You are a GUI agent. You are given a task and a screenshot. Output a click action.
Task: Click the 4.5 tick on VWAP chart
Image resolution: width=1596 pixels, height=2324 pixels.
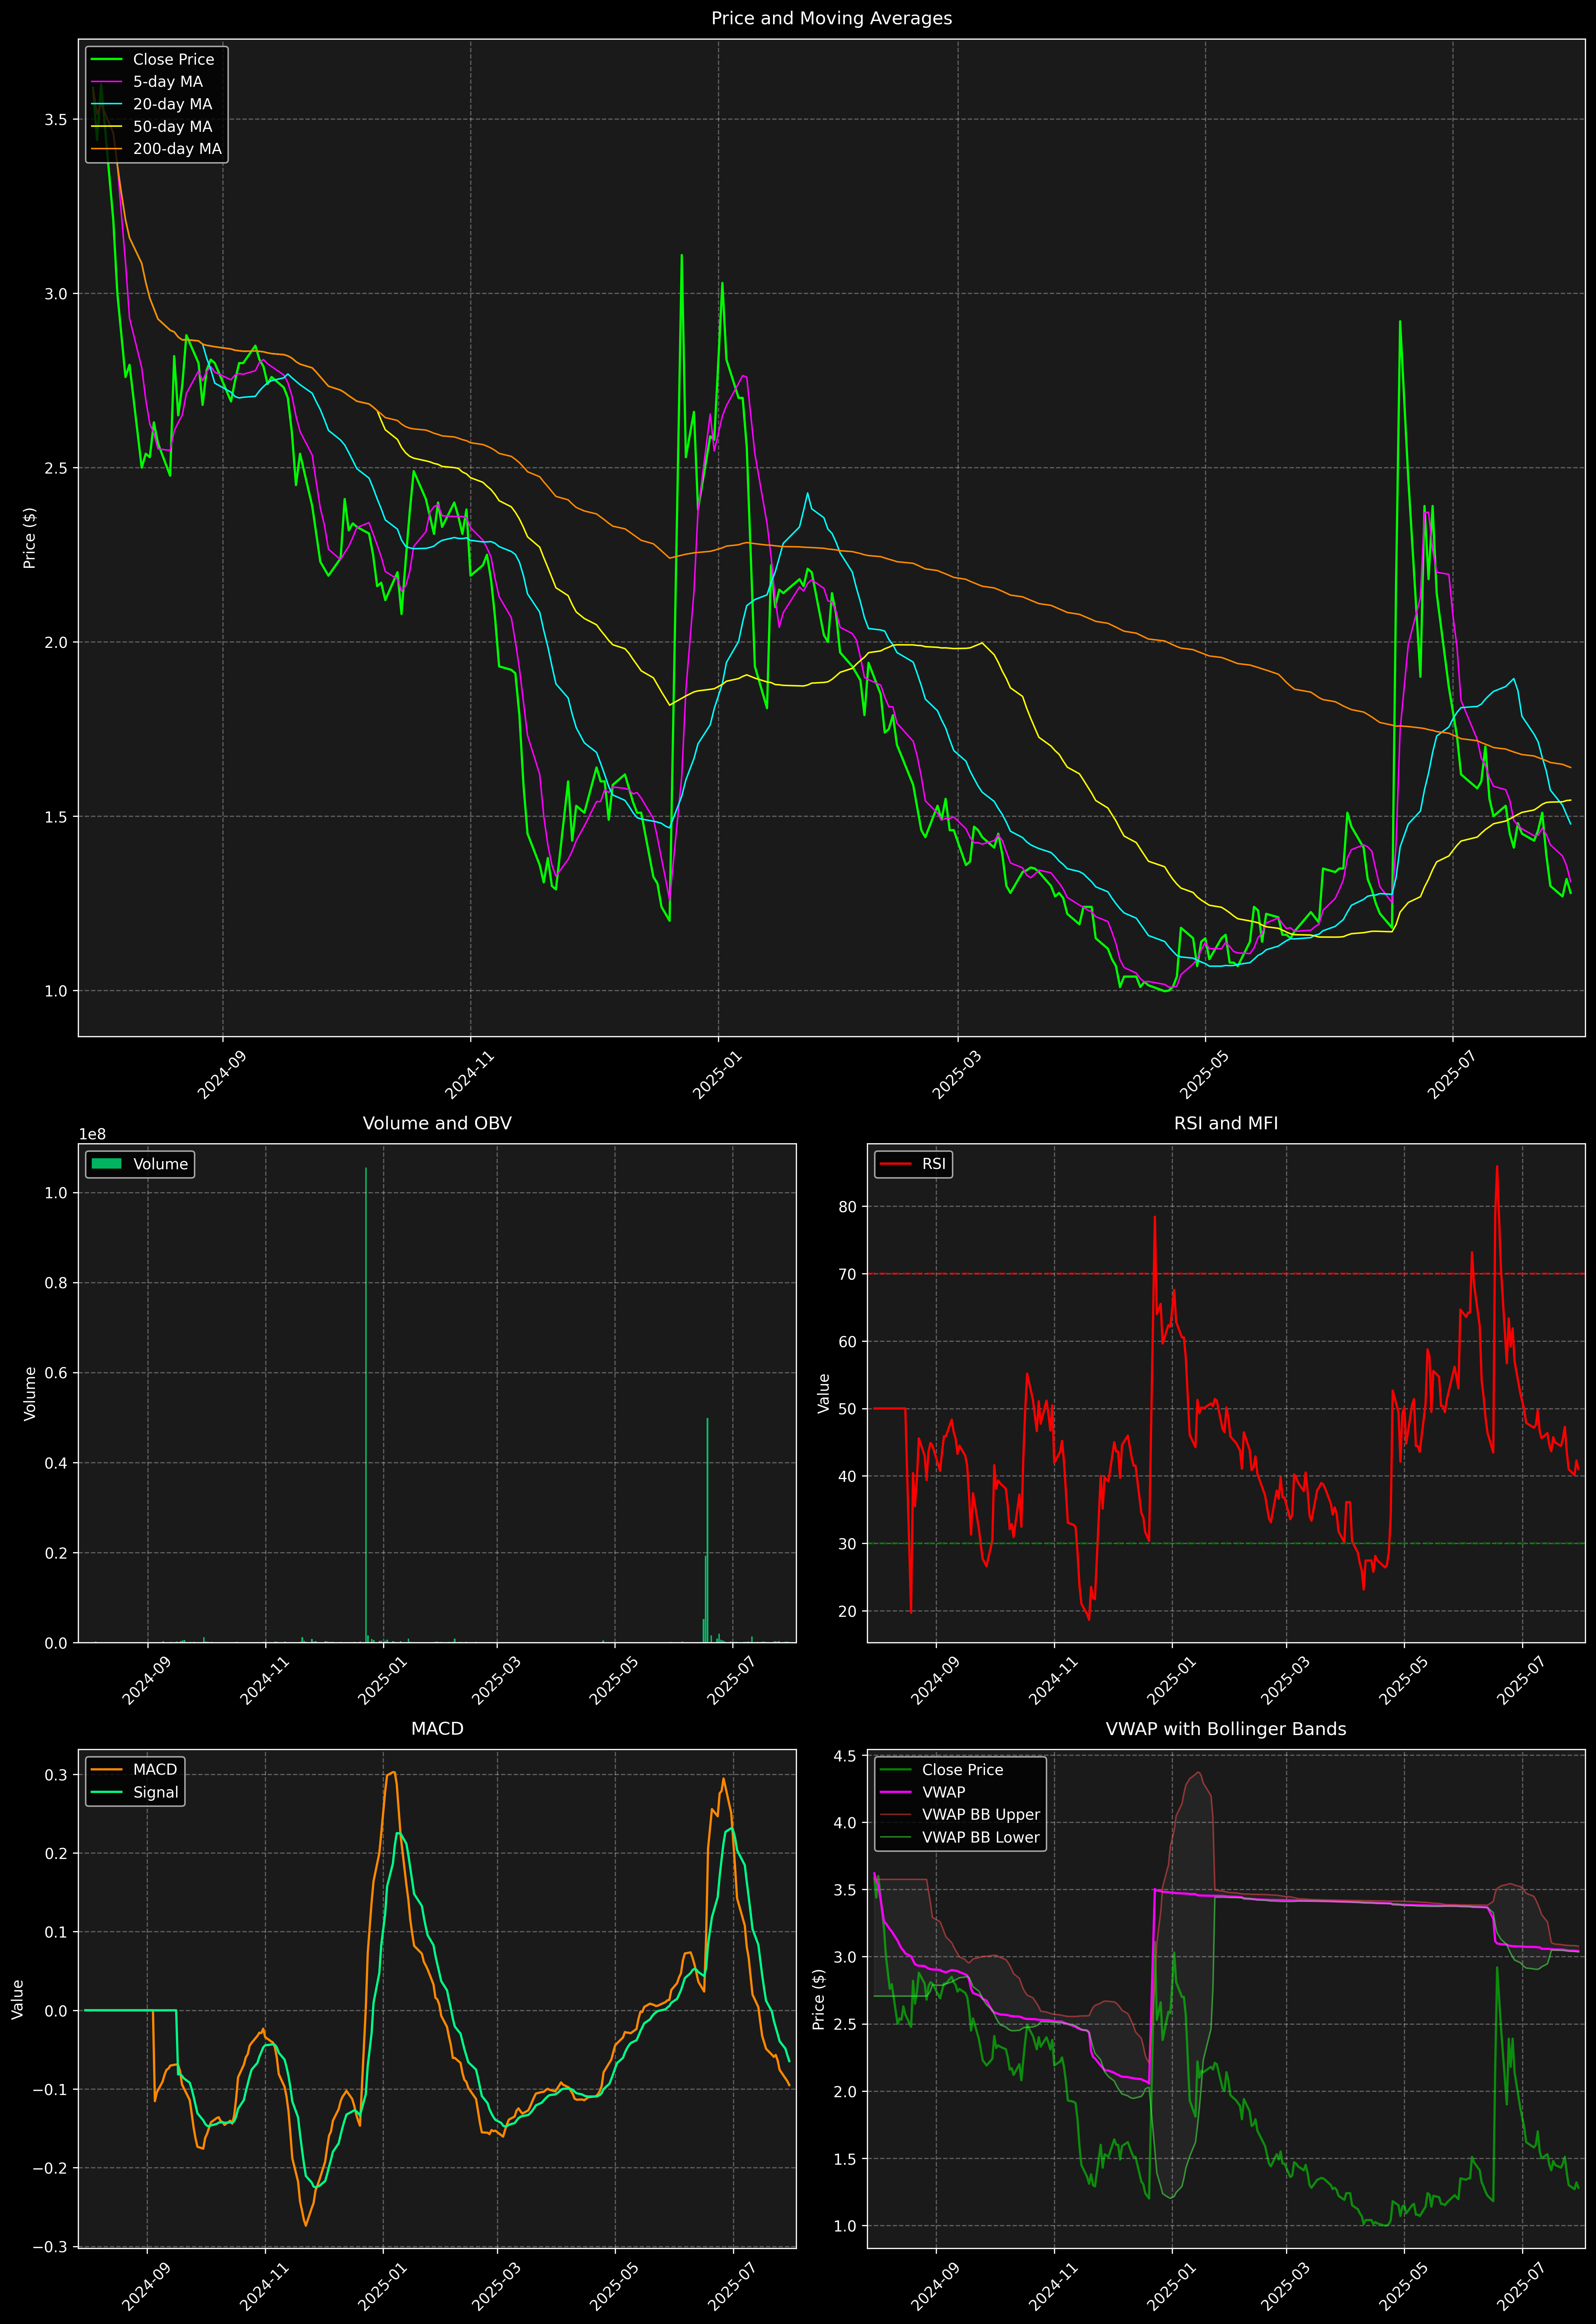click(845, 1756)
